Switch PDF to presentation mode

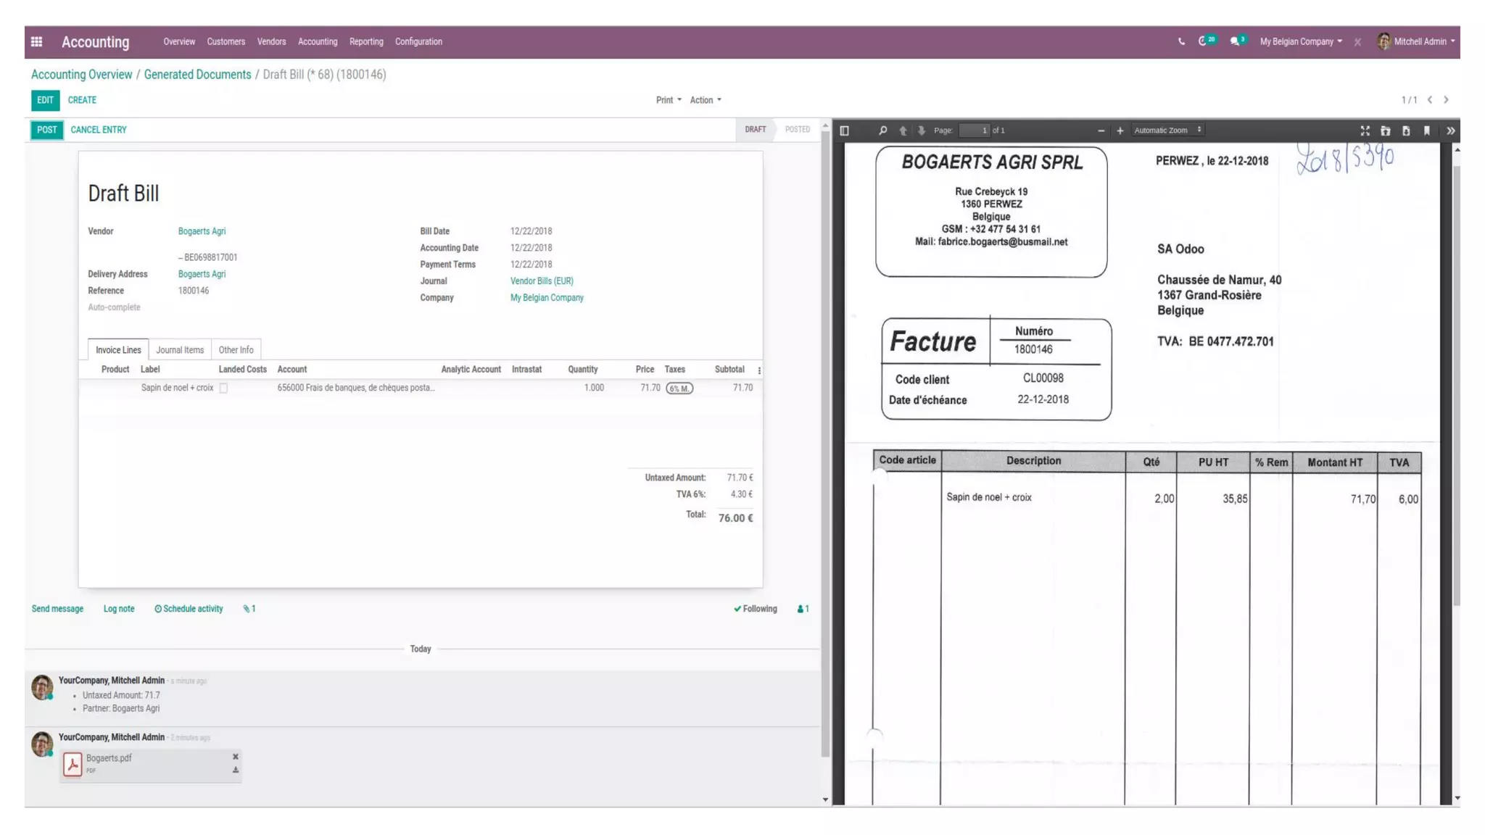pyautogui.click(x=1365, y=130)
